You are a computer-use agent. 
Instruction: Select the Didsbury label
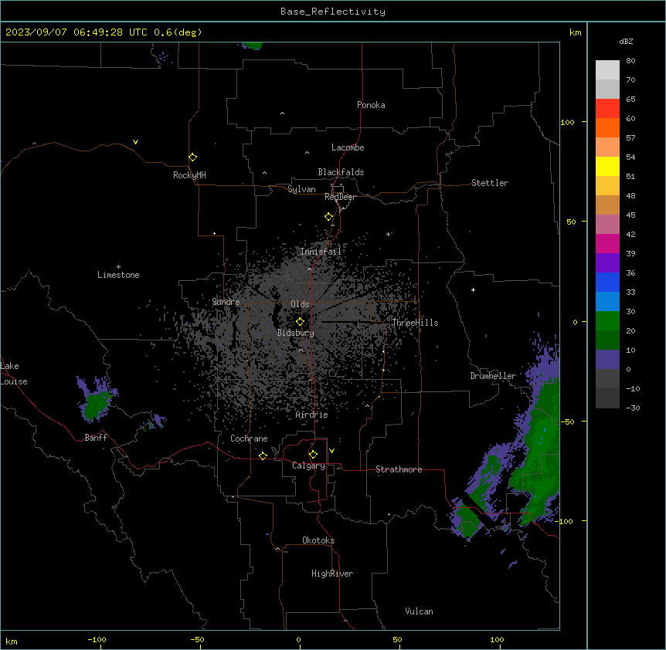coord(295,333)
